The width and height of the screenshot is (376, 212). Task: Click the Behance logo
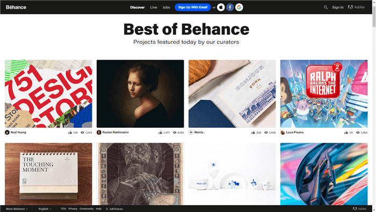[x=16, y=7]
